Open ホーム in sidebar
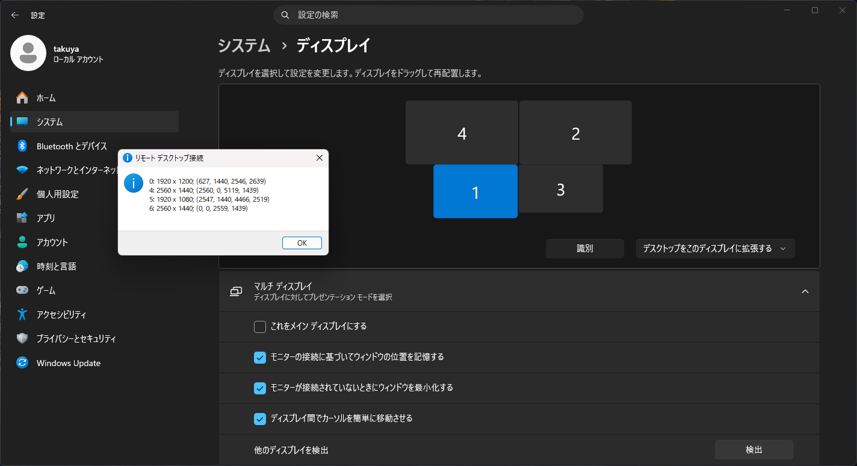 click(x=94, y=98)
